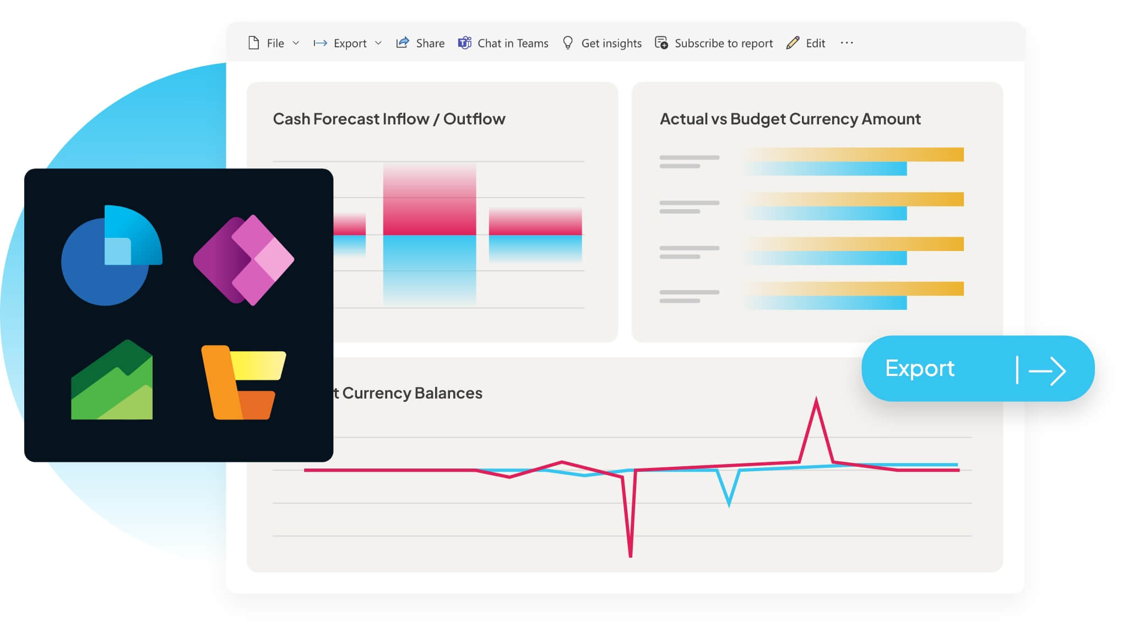Click the Export arrow icon in toolbar
The width and height of the screenshot is (1128, 638).
tap(320, 43)
